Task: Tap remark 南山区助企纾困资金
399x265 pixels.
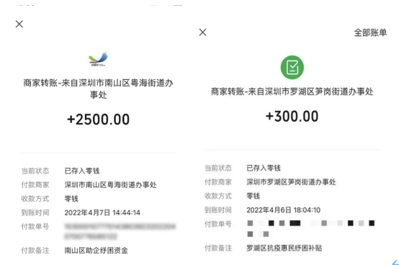Action: [x=96, y=251]
